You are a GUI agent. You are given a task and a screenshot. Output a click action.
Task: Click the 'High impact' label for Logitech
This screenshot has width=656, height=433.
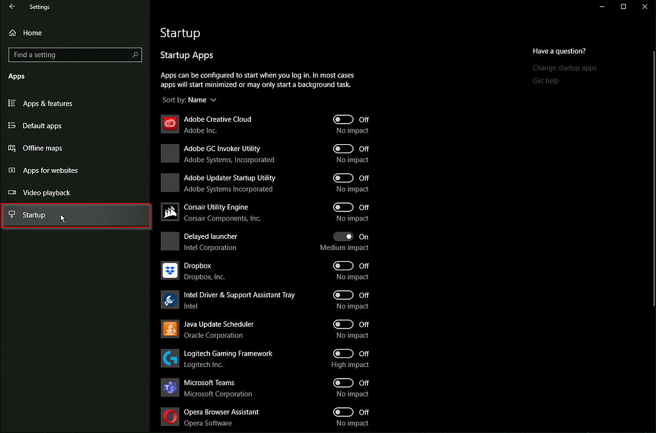click(x=350, y=365)
